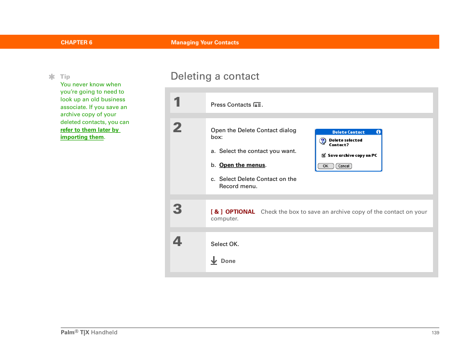Image resolution: width=460 pixels, height=356 pixels.
Task: Click the info icon in Delete Contact dialog
Action: [379, 132]
